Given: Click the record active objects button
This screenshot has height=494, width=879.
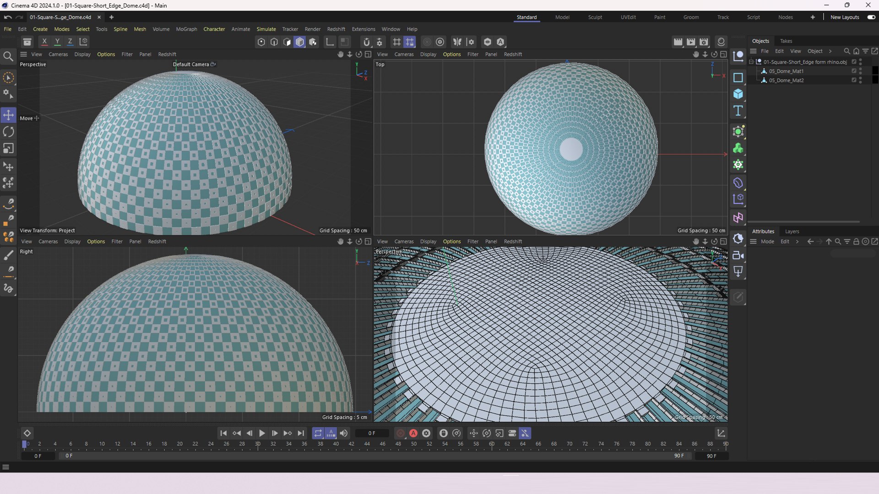Looking at the screenshot, I should [401, 433].
